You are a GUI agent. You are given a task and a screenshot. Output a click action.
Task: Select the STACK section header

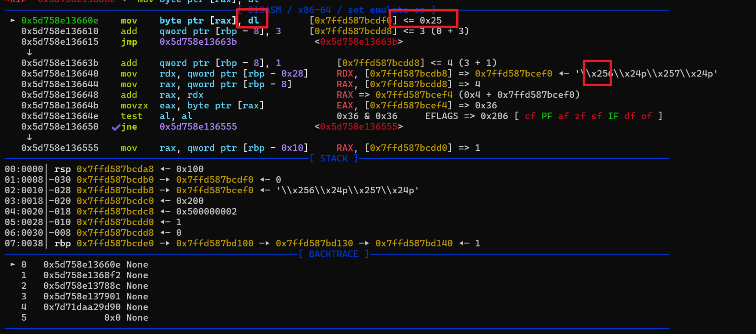pos(333,159)
